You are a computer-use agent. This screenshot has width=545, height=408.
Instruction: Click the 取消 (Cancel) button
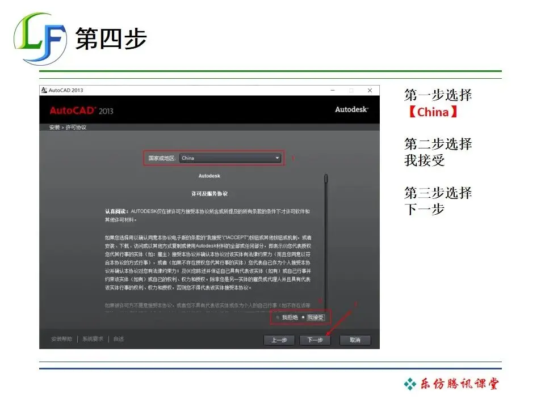point(355,340)
